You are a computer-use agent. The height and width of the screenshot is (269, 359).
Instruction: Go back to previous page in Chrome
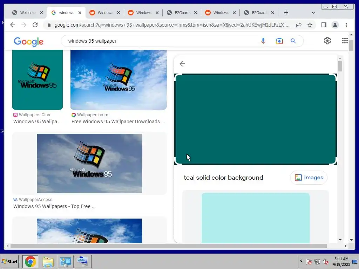pos(13,25)
